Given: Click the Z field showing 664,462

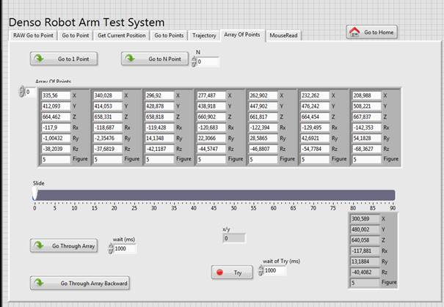Looking at the screenshot, I should click(x=56, y=116).
